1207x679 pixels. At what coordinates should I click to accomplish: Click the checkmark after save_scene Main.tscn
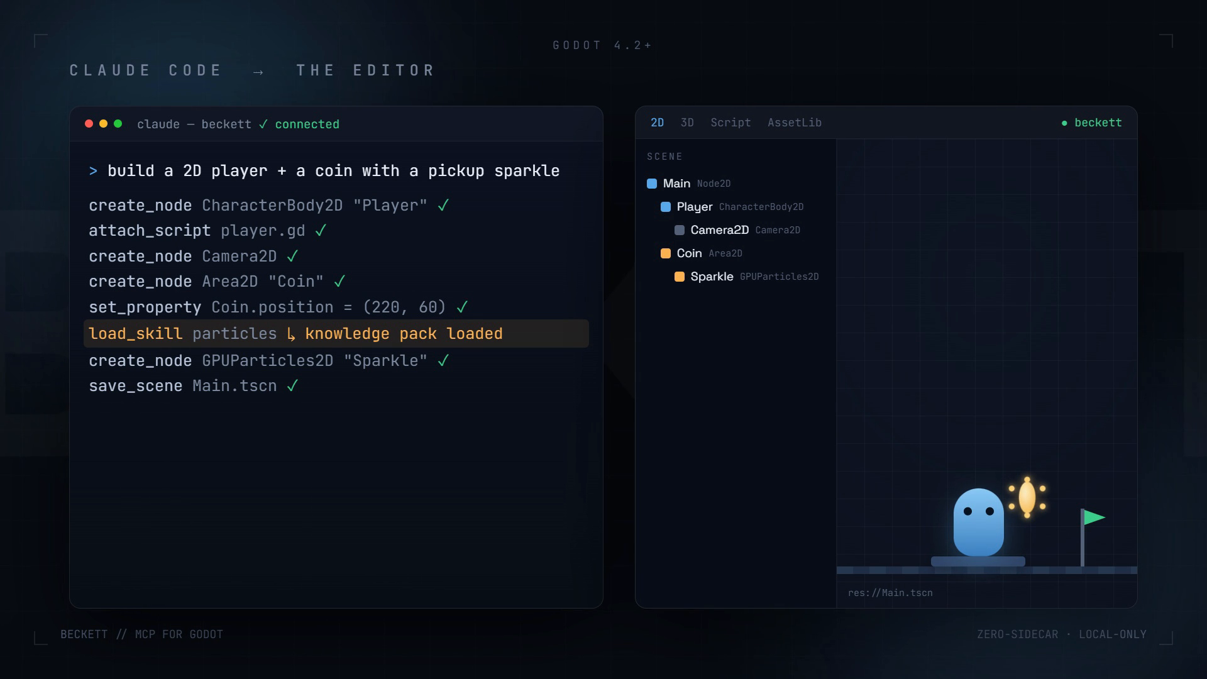pos(292,386)
